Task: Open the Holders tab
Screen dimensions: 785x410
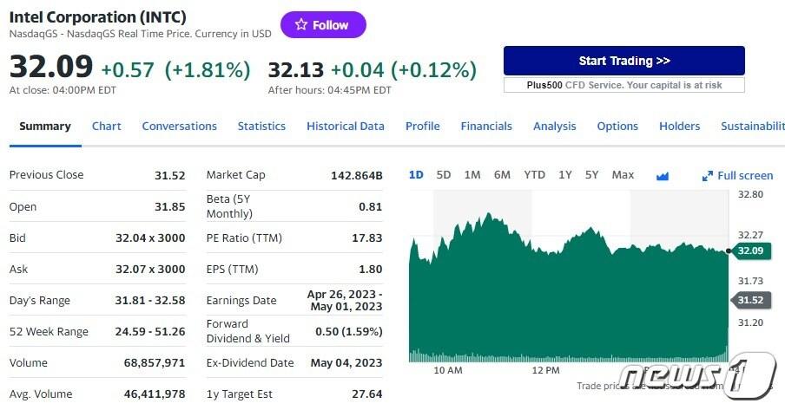Action: click(x=679, y=127)
